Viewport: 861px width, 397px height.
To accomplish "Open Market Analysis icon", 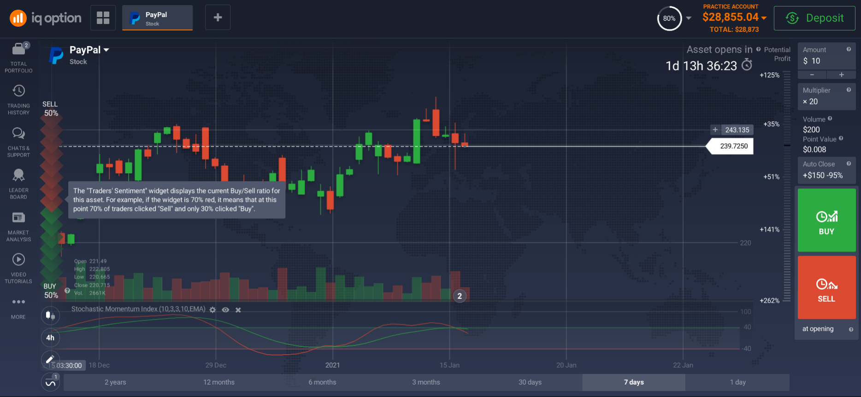I will (x=18, y=217).
